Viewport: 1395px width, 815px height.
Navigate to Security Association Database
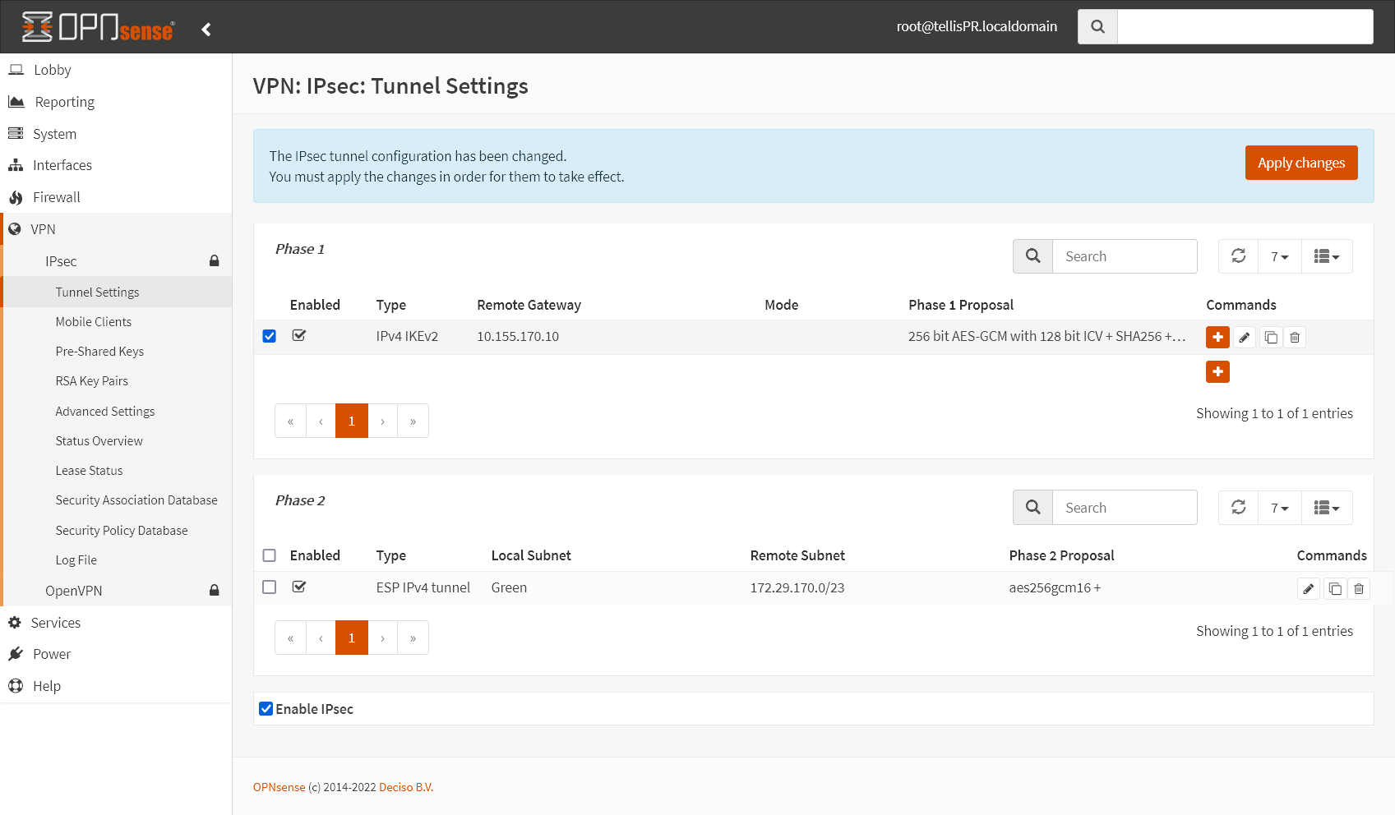136,500
